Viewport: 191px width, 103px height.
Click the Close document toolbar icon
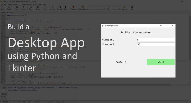pos(38,7)
